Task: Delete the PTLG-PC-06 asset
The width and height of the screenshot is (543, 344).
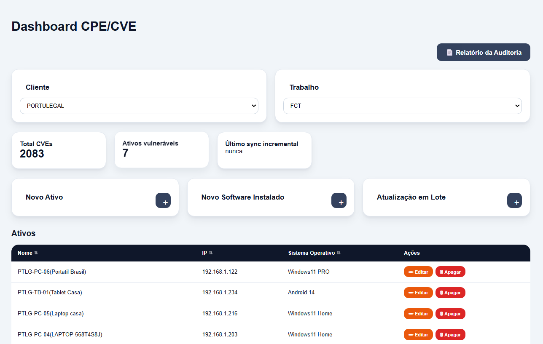Action: (x=450, y=272)
